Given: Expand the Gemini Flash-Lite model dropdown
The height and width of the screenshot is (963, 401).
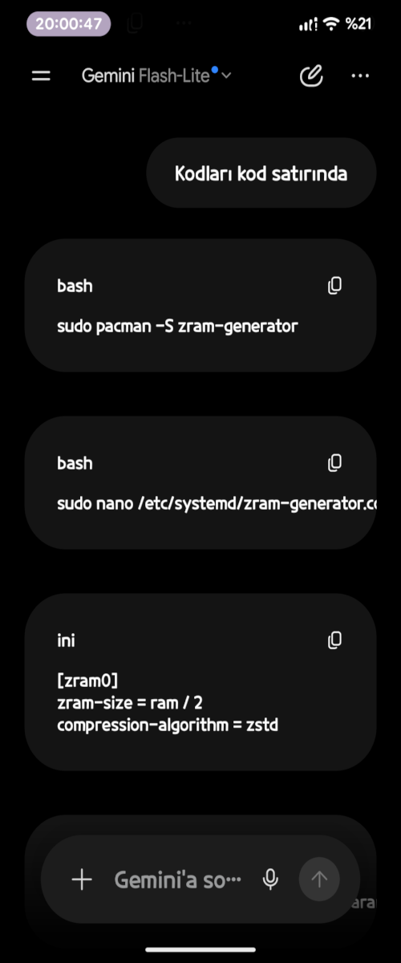Looking at the screenshot, I should (156, 75).
